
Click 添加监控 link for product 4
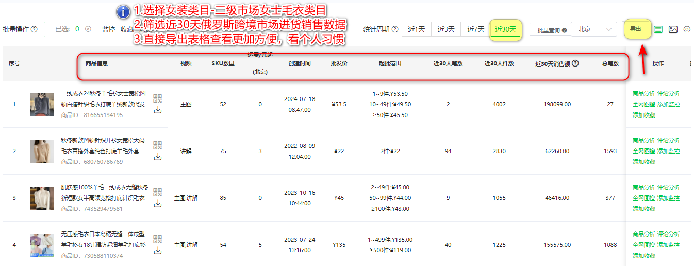pyautogui.click(x=668, y=245)
